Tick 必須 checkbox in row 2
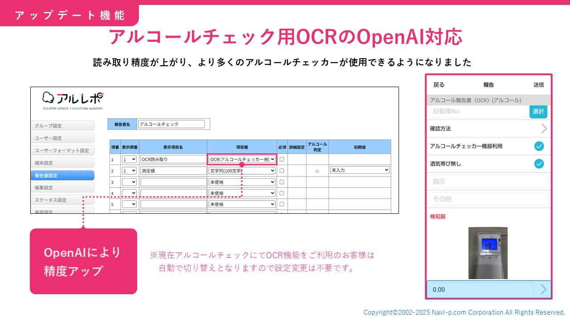This screenshot has height=320, width=570. pos(282,170)
